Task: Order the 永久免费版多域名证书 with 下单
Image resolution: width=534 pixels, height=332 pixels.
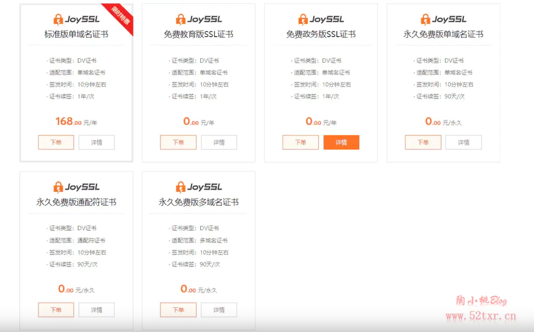Action: point(178,310)
